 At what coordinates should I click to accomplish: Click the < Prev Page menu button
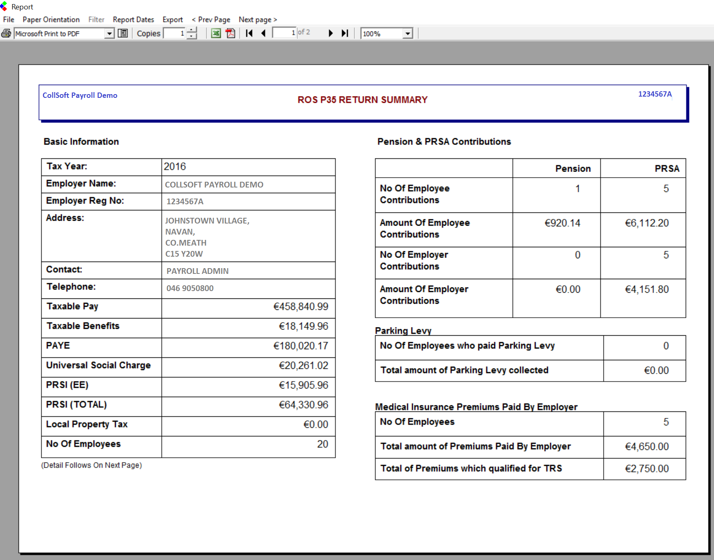pos(211,20)
